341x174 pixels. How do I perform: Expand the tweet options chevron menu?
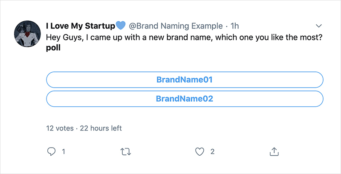[x=318, y=26]
